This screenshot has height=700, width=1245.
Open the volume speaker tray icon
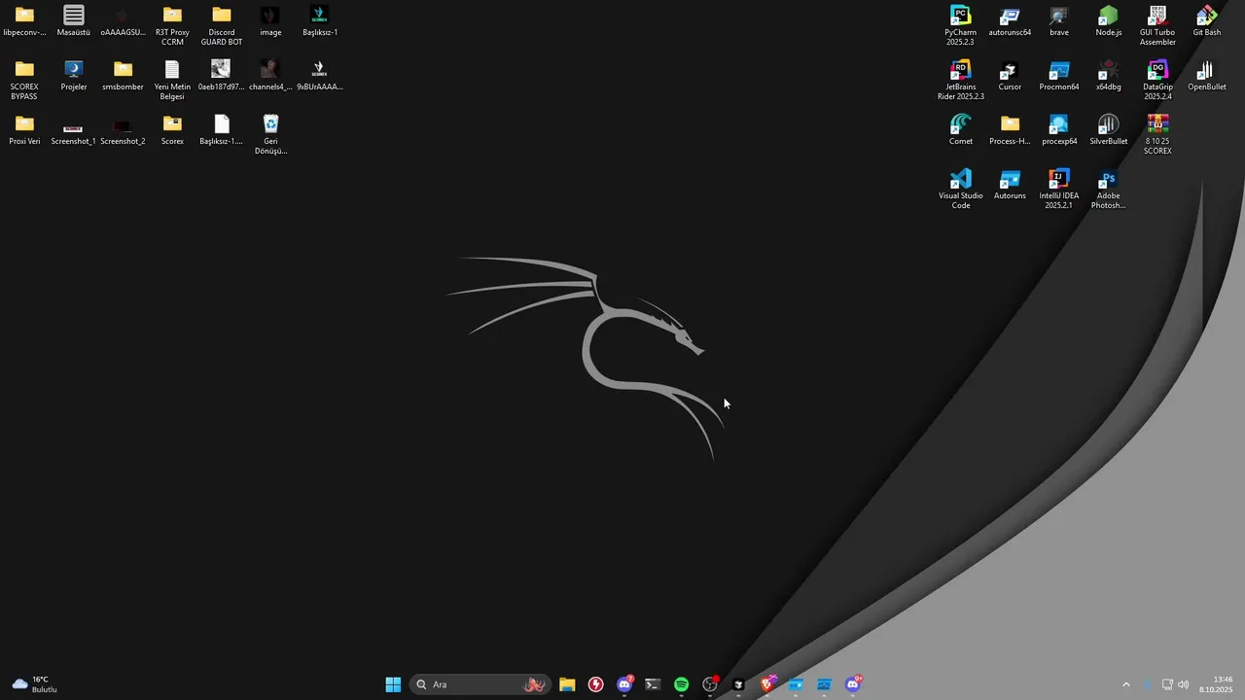point(1184,684)
